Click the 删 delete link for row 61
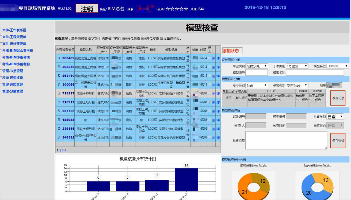The image size is (351, 200). click(214, 85)
